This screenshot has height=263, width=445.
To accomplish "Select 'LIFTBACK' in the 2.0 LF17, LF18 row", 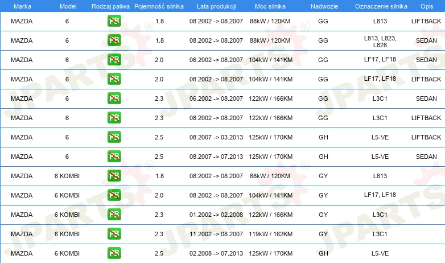I will [x=426, y=79].
